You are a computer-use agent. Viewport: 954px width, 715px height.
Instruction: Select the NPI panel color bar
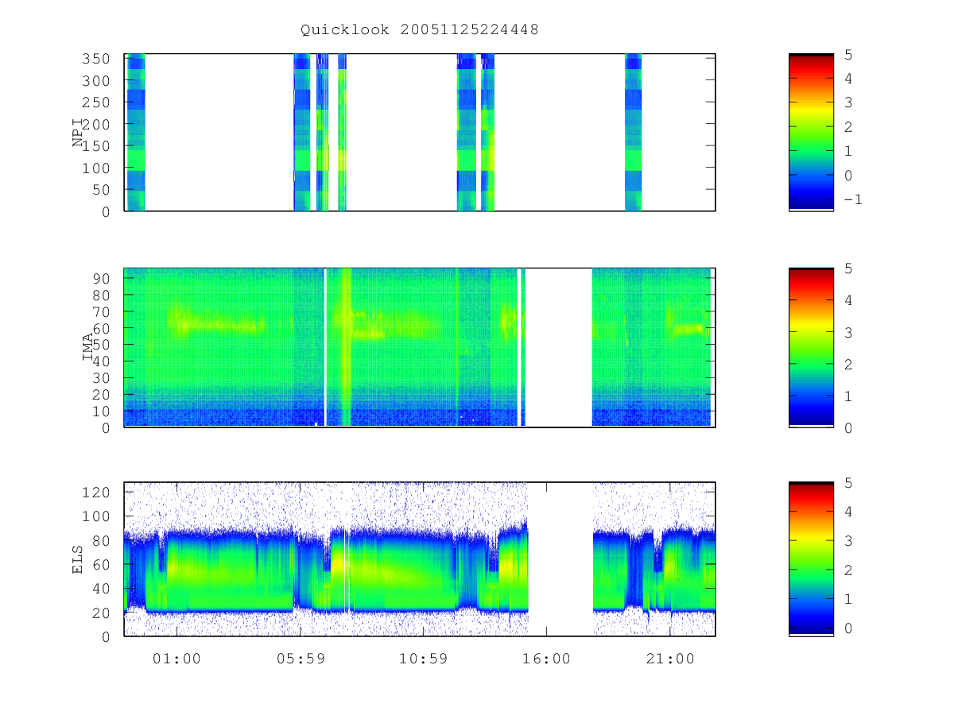pos(811,133)
